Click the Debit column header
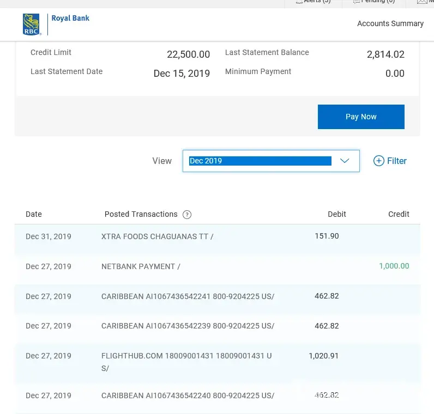 (x=336, y=214)
